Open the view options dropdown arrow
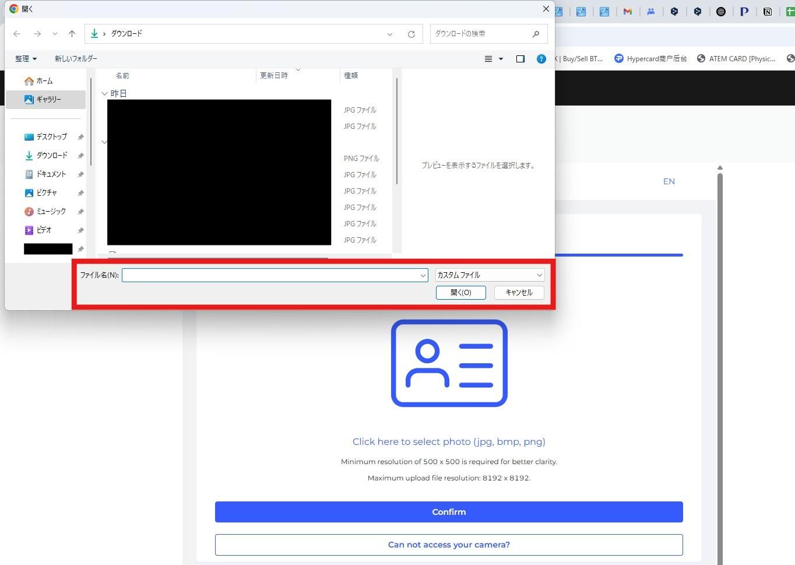This screenshot has width=795, height=565. [x=501, y=59]
